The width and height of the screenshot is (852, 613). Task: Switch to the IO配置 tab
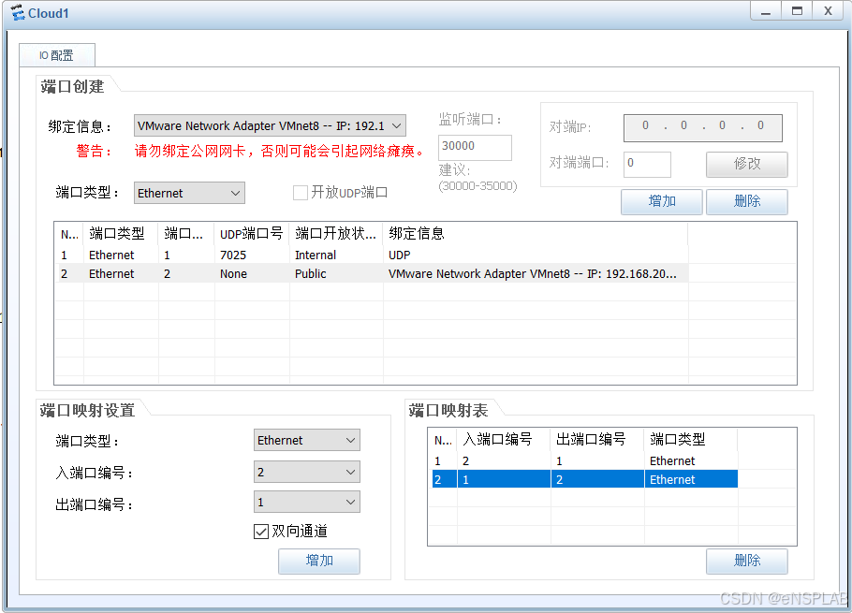(x=57, y=55)
